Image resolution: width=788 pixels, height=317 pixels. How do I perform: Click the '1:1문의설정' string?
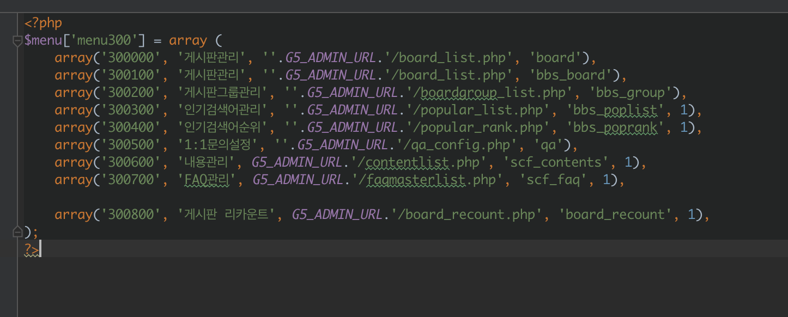tap(217, 145)
